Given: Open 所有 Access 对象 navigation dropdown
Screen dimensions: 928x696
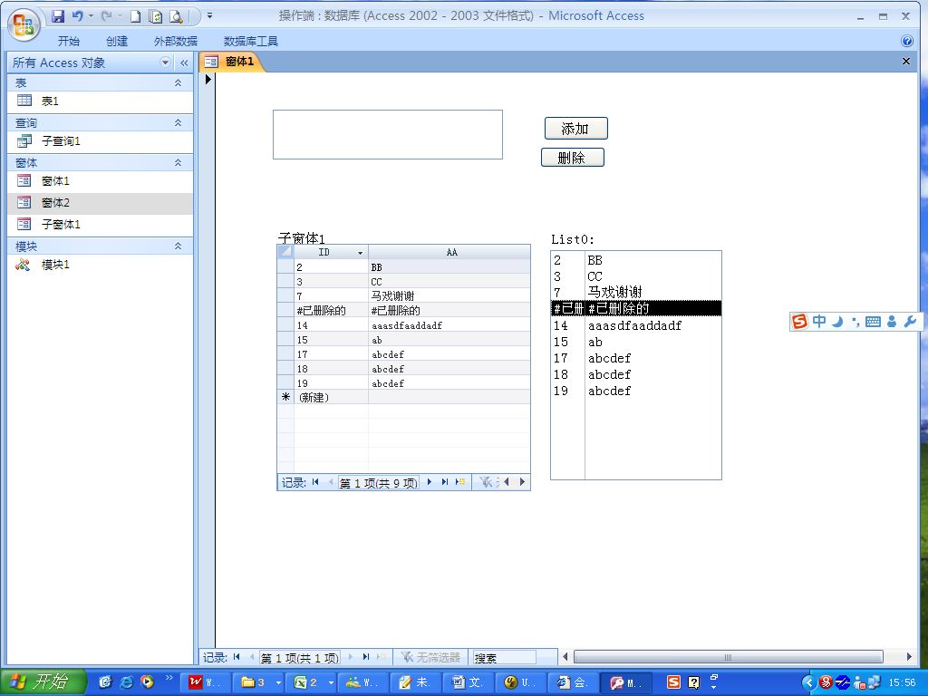Looking at the screenshot, I should 165,63.
